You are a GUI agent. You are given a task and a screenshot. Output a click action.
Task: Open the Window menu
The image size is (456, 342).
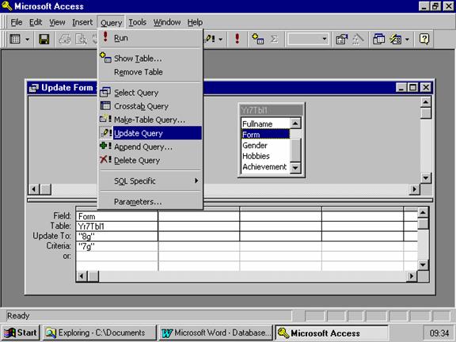(167, 22)
